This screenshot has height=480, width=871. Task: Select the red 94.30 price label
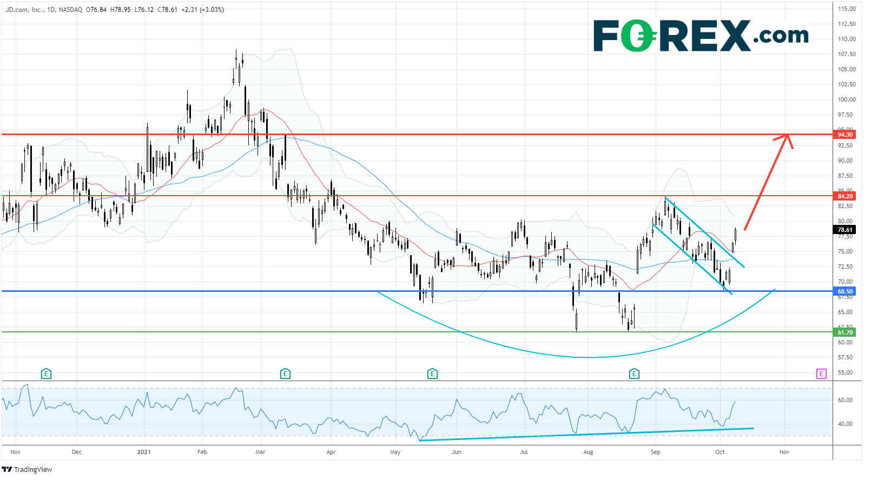[x=845, y=135]
